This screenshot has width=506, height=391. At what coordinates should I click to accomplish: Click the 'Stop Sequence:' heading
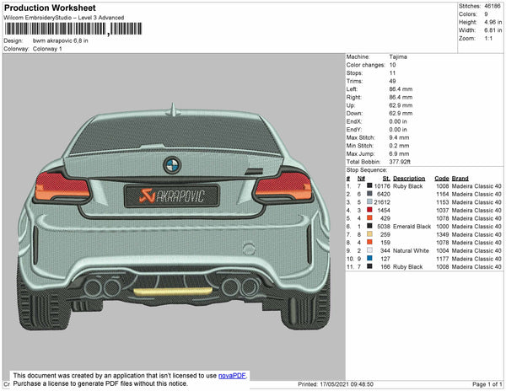point(366,170)
